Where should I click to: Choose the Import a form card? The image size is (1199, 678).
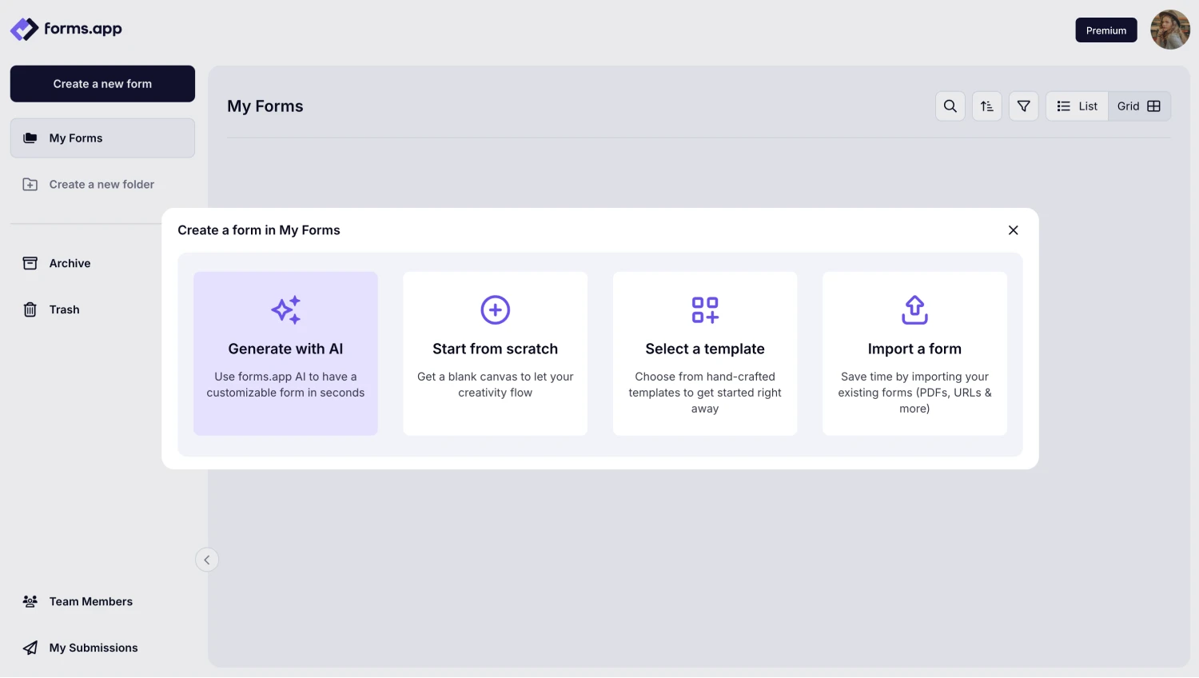coord(914,353)
